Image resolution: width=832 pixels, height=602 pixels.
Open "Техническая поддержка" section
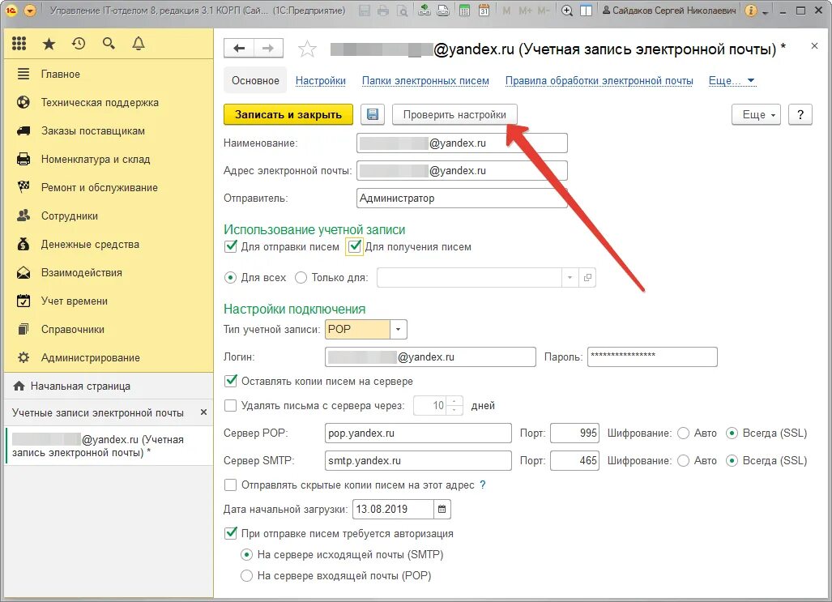coord(109,102)
